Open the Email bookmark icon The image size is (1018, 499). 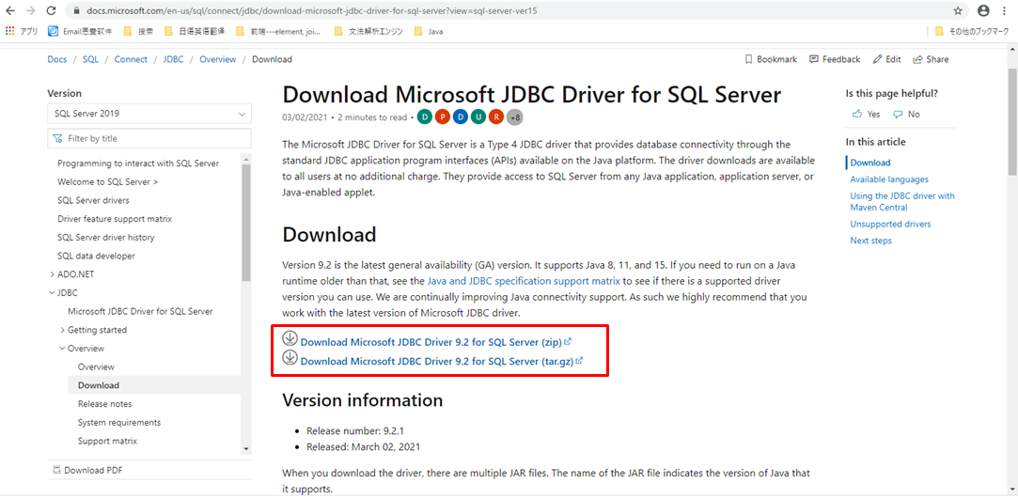(54, 30)
